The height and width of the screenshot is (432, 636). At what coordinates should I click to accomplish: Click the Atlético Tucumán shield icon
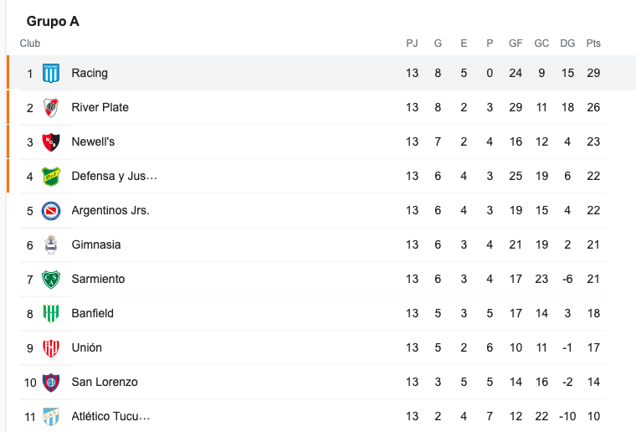[x=51, y=417]
